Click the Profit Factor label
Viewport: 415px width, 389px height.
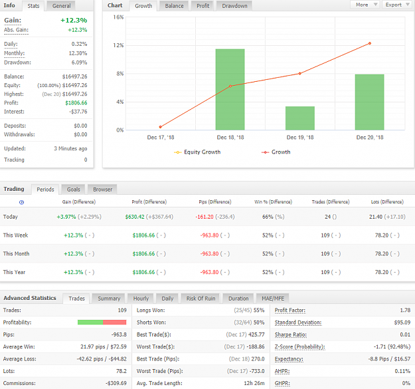point(290,311)
